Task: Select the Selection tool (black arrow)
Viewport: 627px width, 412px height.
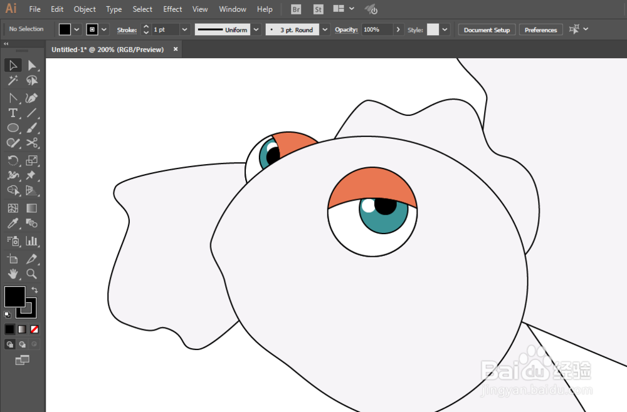Action: coord(13,66)
